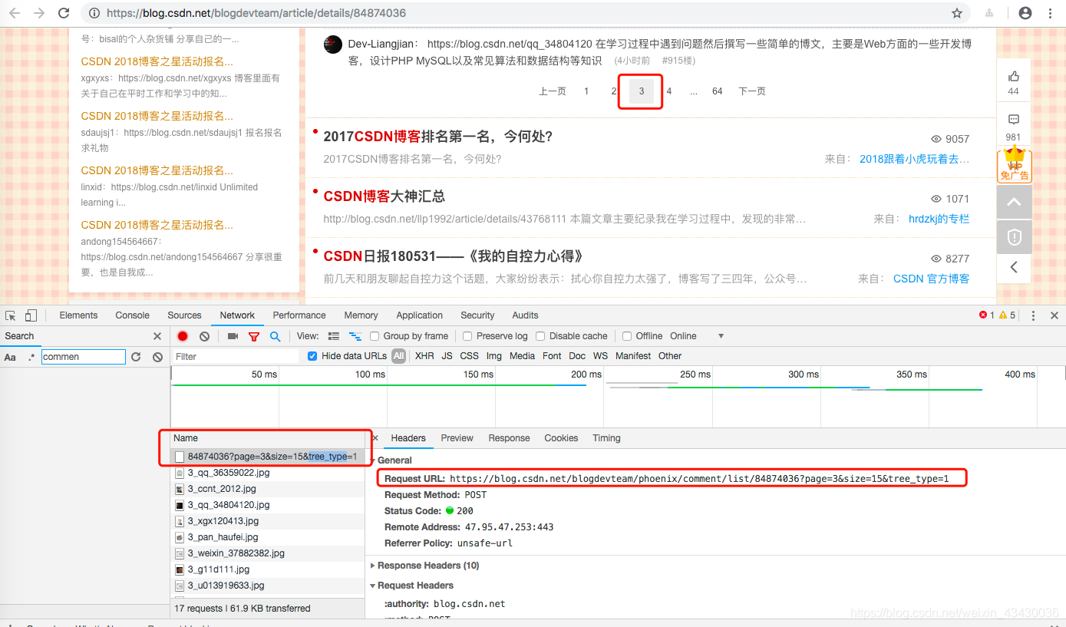Click the 下一页 next page link

tap(752, 91)
